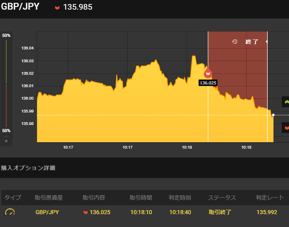Click the gauge type icon in option row
The height and width of the screenshot is (227, 289).
point(10,212)
